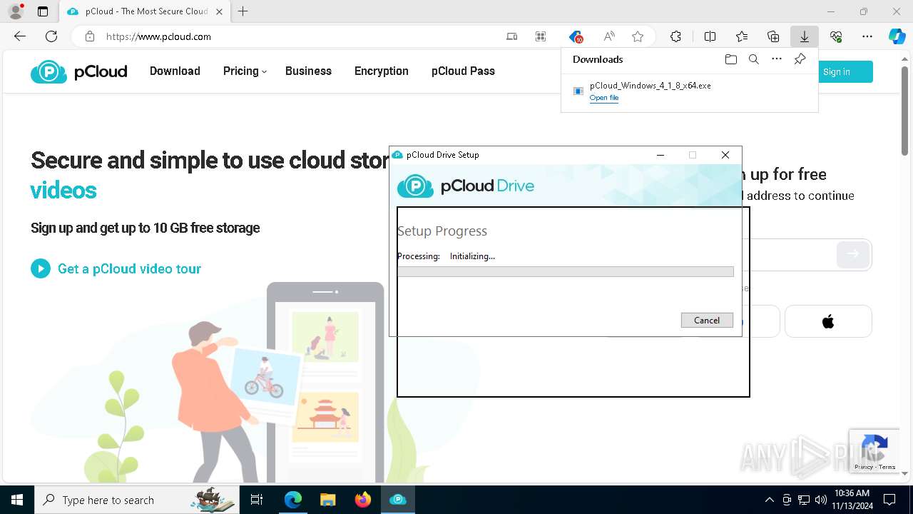Open volume control in system tray
Image resolution: width=913 pixels, height=514 pixels.
pos(820,500)
